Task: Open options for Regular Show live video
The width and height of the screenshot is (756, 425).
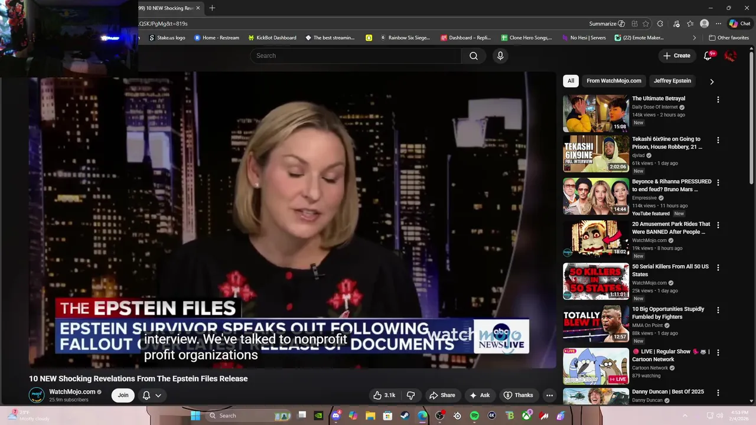Action: [718, 353]
